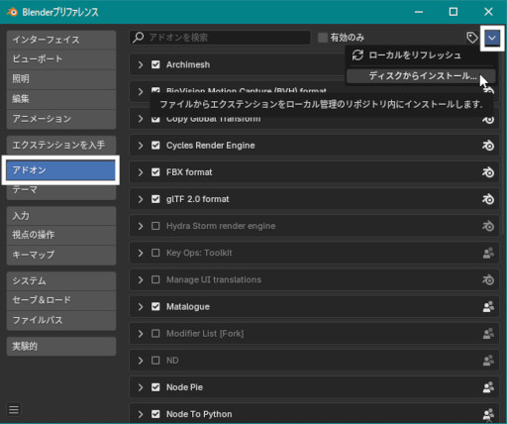Click Blender icon on Hydra Storm row
The image size is (507, 424).
[488, 226]
